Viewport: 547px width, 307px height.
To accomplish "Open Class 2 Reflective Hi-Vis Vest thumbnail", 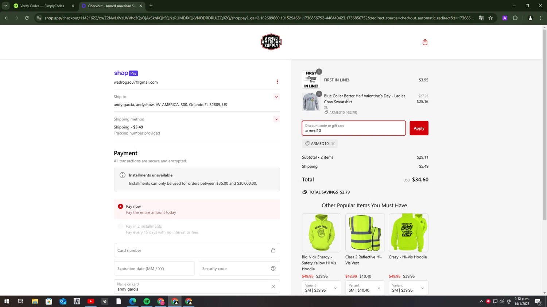I will point(365,233).
